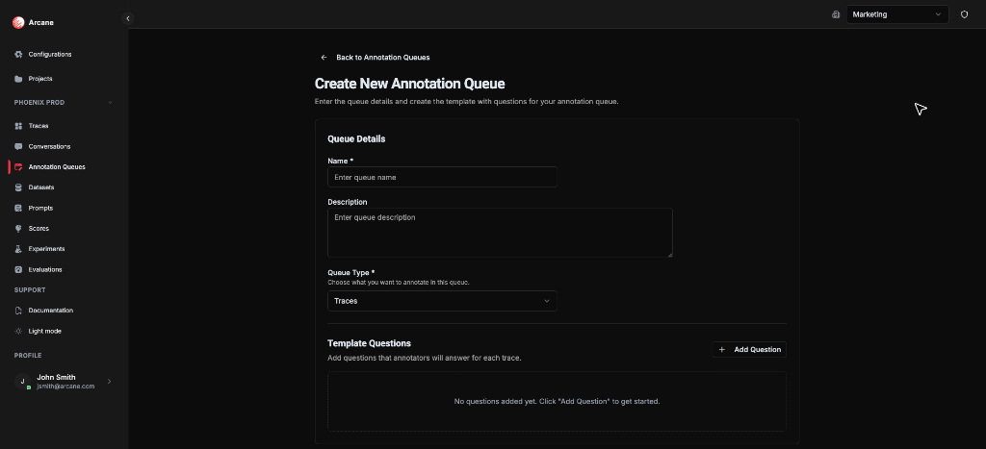
Task: Click the Documentation file icon
Action: (x=18, y=311)
